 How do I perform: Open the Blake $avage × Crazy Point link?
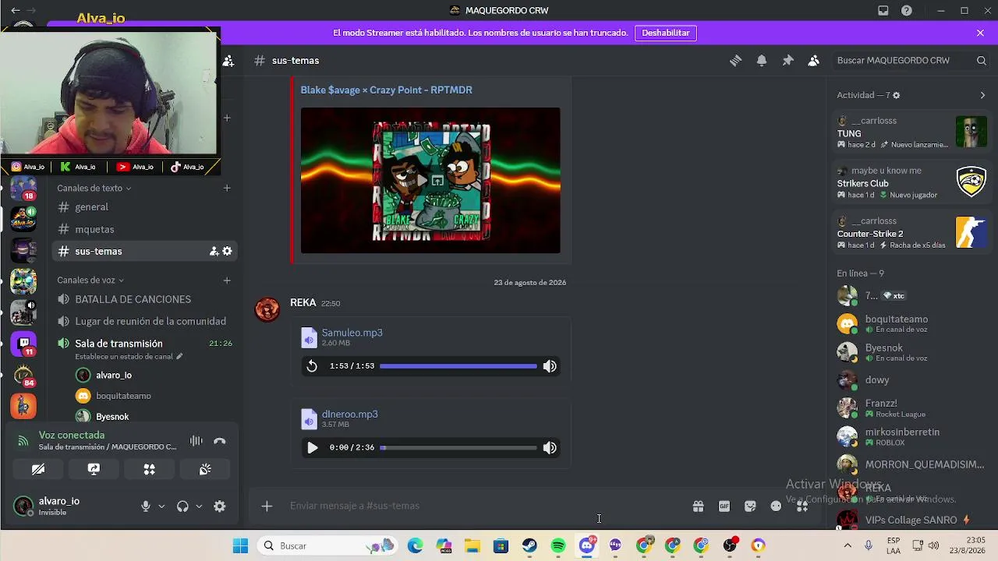pyautogui.click(x=387, y=90)
